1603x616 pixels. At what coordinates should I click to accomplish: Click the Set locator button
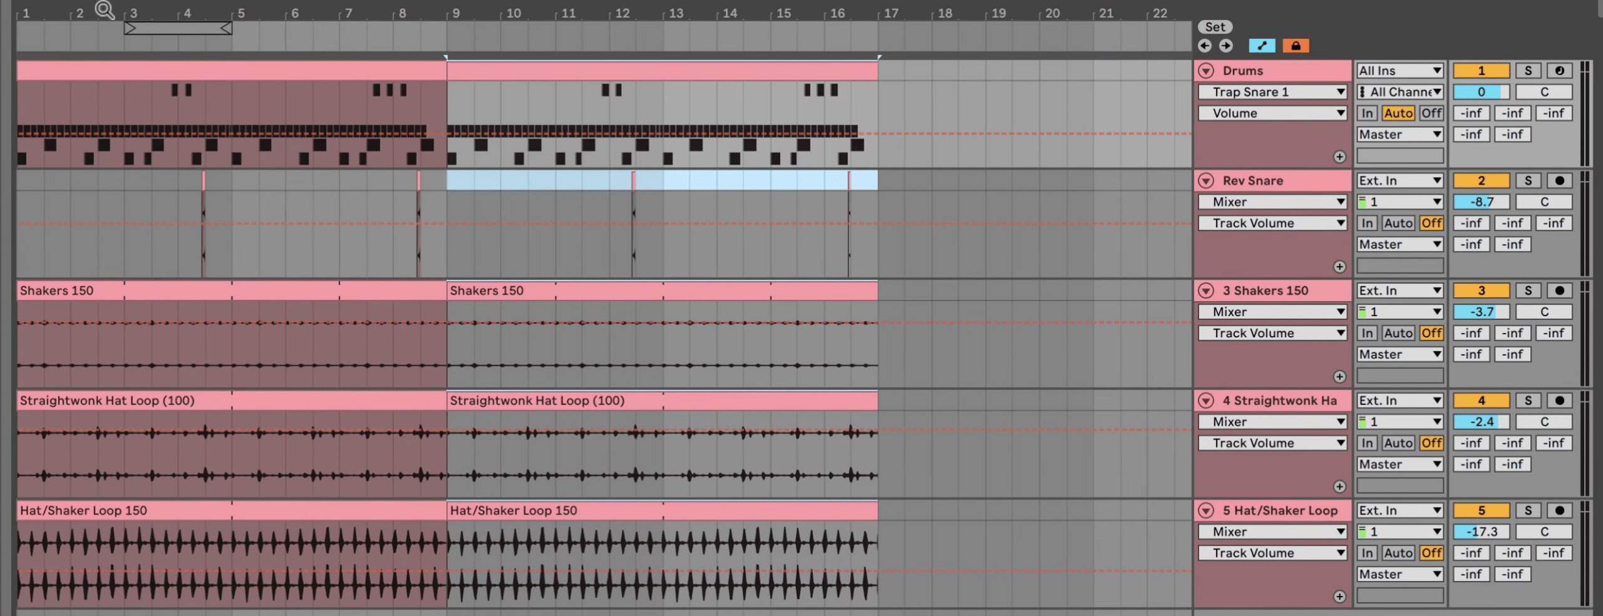1215,27
